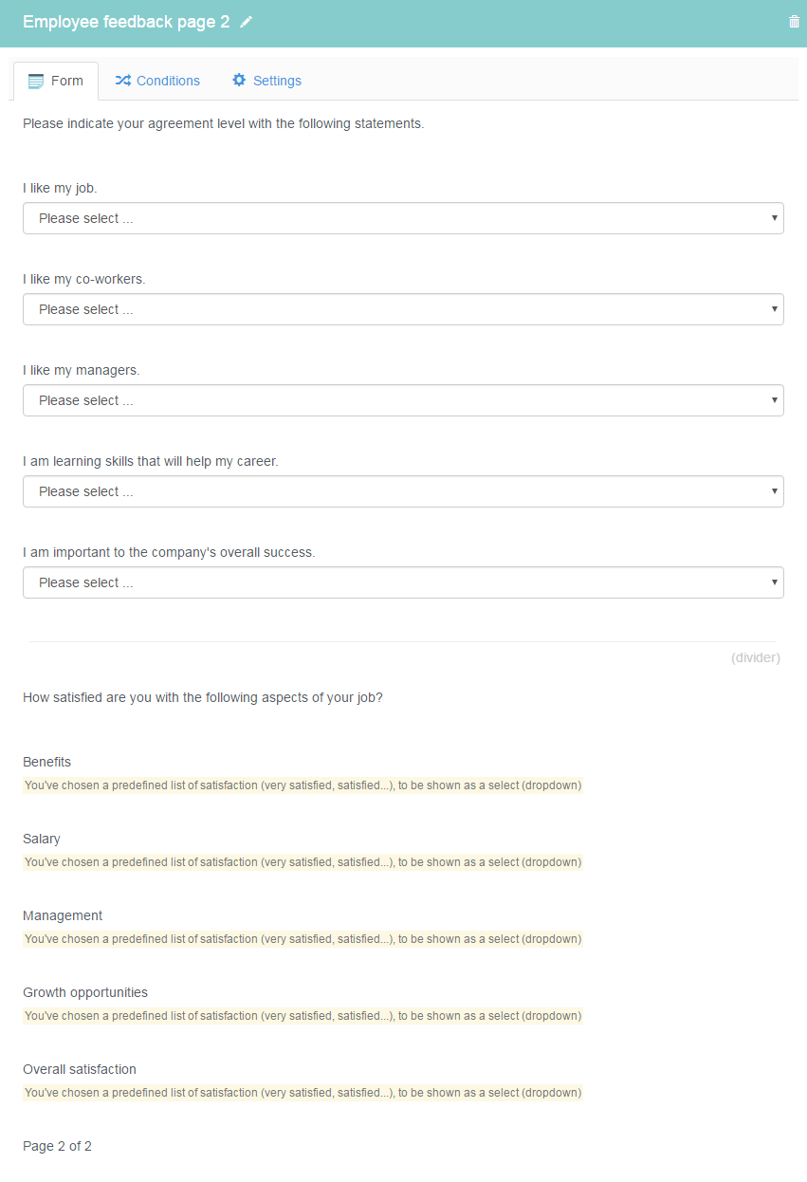Click the Management question label
Viewport: 807px width, 1182px height.
click(63, 915)
